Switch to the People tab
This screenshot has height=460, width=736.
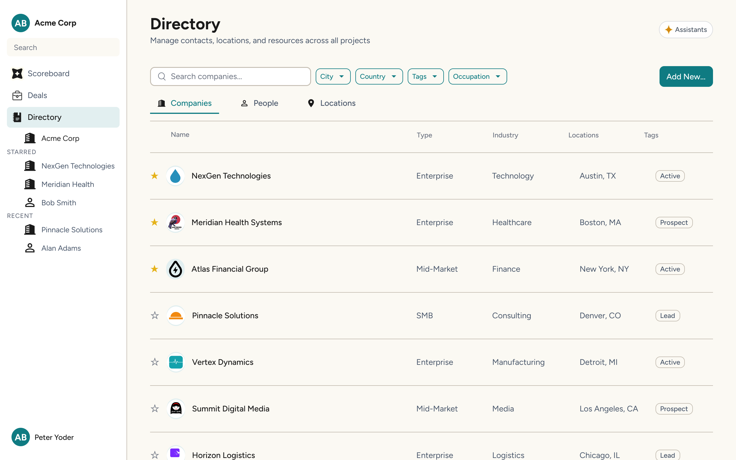click(x=259, y=103)
